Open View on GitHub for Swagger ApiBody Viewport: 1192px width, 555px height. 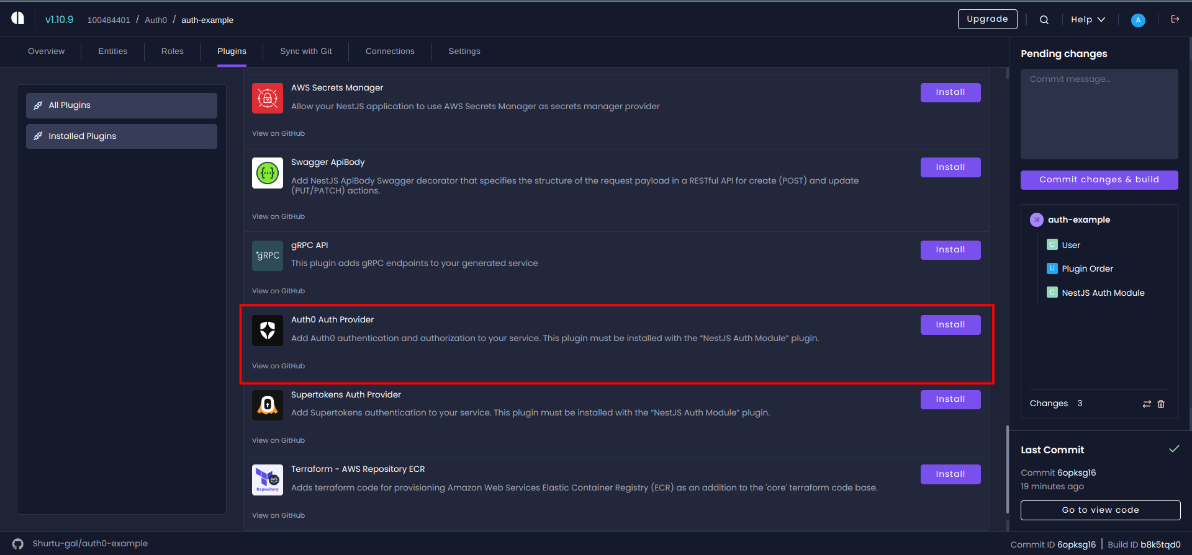tap(278, 216)
